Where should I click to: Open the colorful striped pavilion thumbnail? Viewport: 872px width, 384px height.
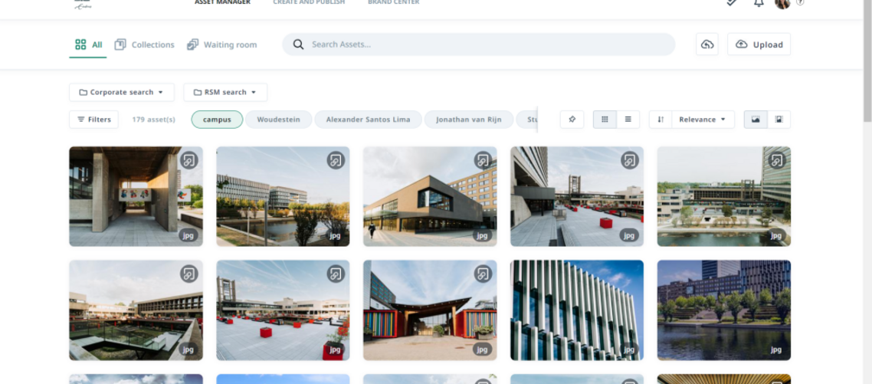430,310
